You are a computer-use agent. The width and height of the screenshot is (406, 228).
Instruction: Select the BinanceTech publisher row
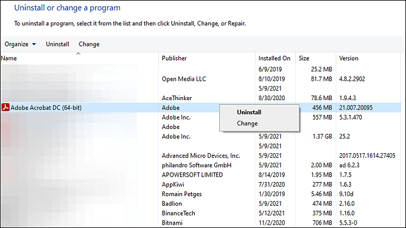click(178, 213)
